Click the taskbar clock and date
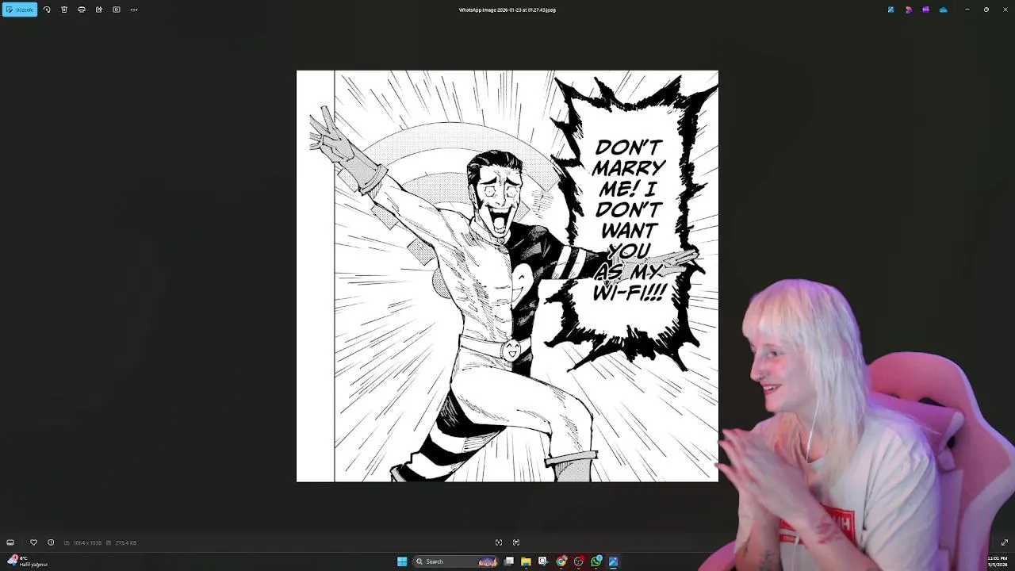This screenshot has width=1015, height=571. click(x=998, y=561)
